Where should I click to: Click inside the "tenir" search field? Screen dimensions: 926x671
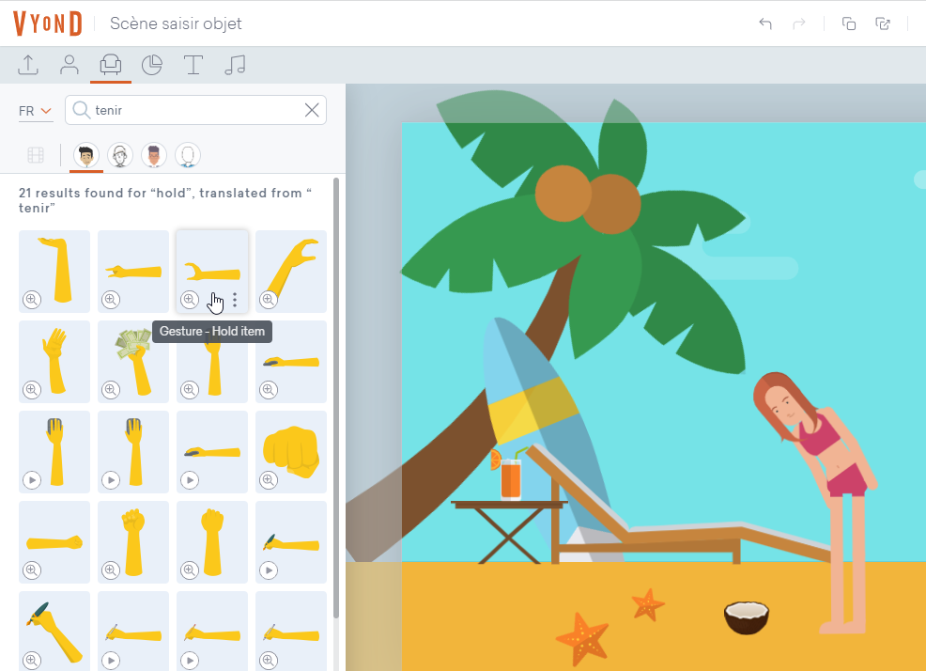point(197,110)
